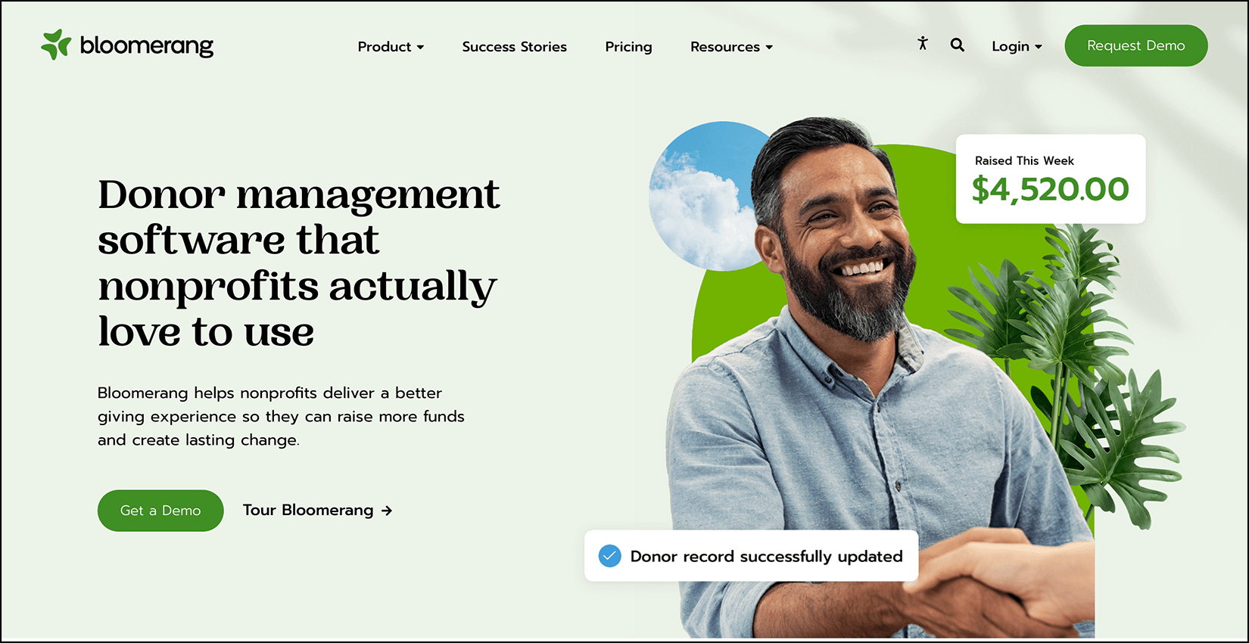
Task: Click Donor record successfully updated notification
Action: [751, 556]
